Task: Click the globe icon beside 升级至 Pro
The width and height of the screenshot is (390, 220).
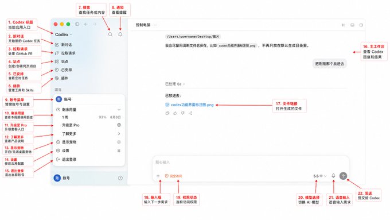Action: click(119, 125)
